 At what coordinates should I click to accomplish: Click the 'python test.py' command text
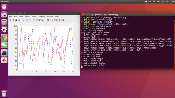(x=121, y=24)
